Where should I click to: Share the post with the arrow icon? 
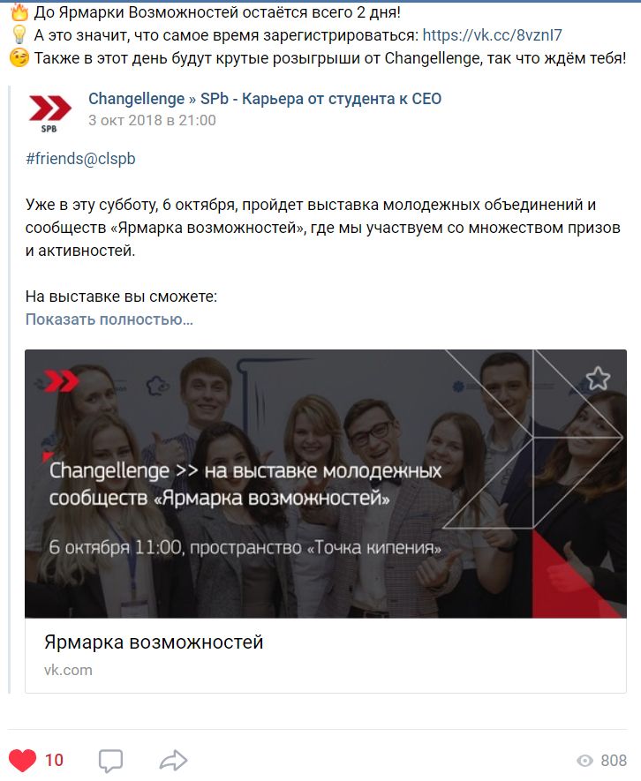click(x=173, y=760)
